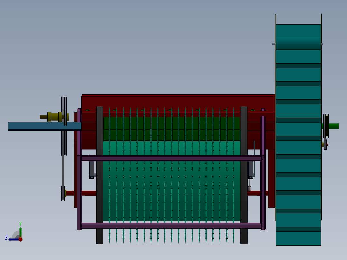Viewport: 347px width, 260px height.
Task: Select the dark green shield above the drum
Action: point(171,129)
